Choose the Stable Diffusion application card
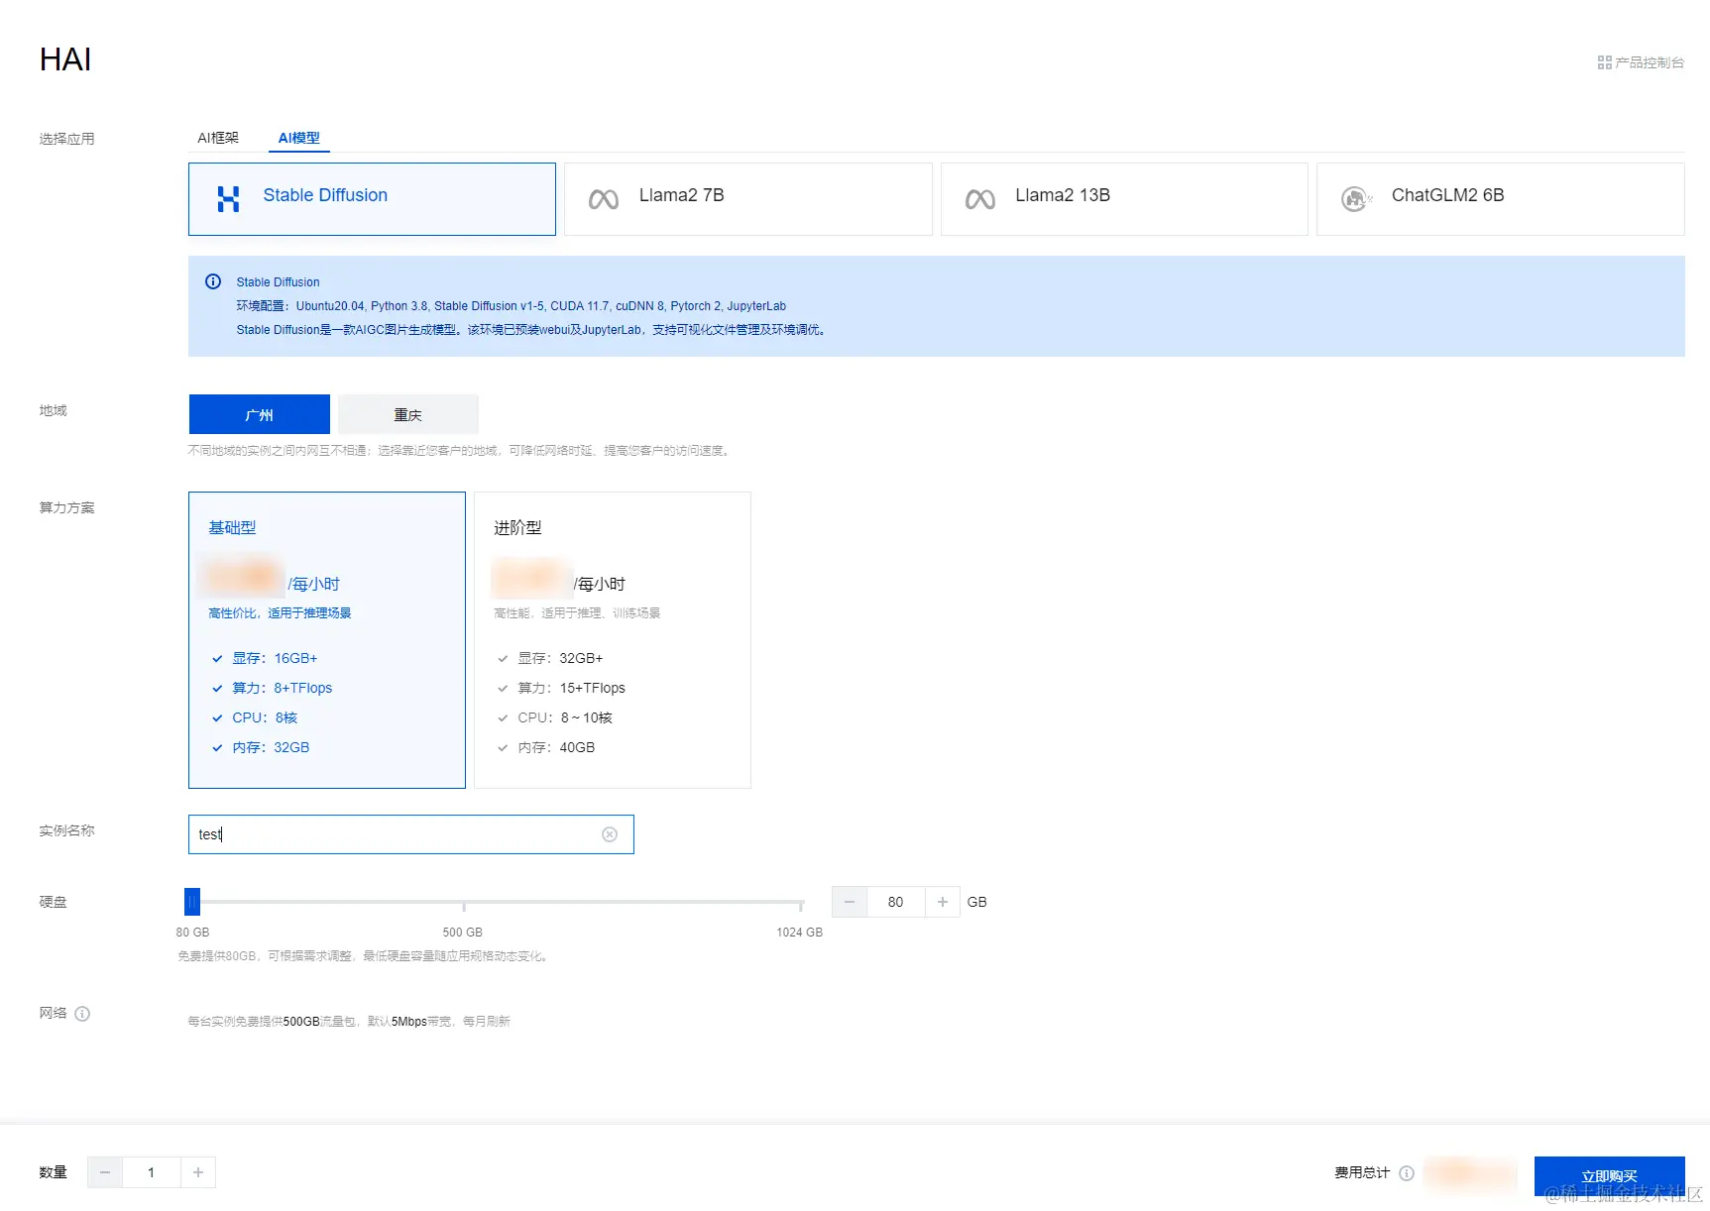Viewport: 1710px width, 1211px height. [372, 199]
